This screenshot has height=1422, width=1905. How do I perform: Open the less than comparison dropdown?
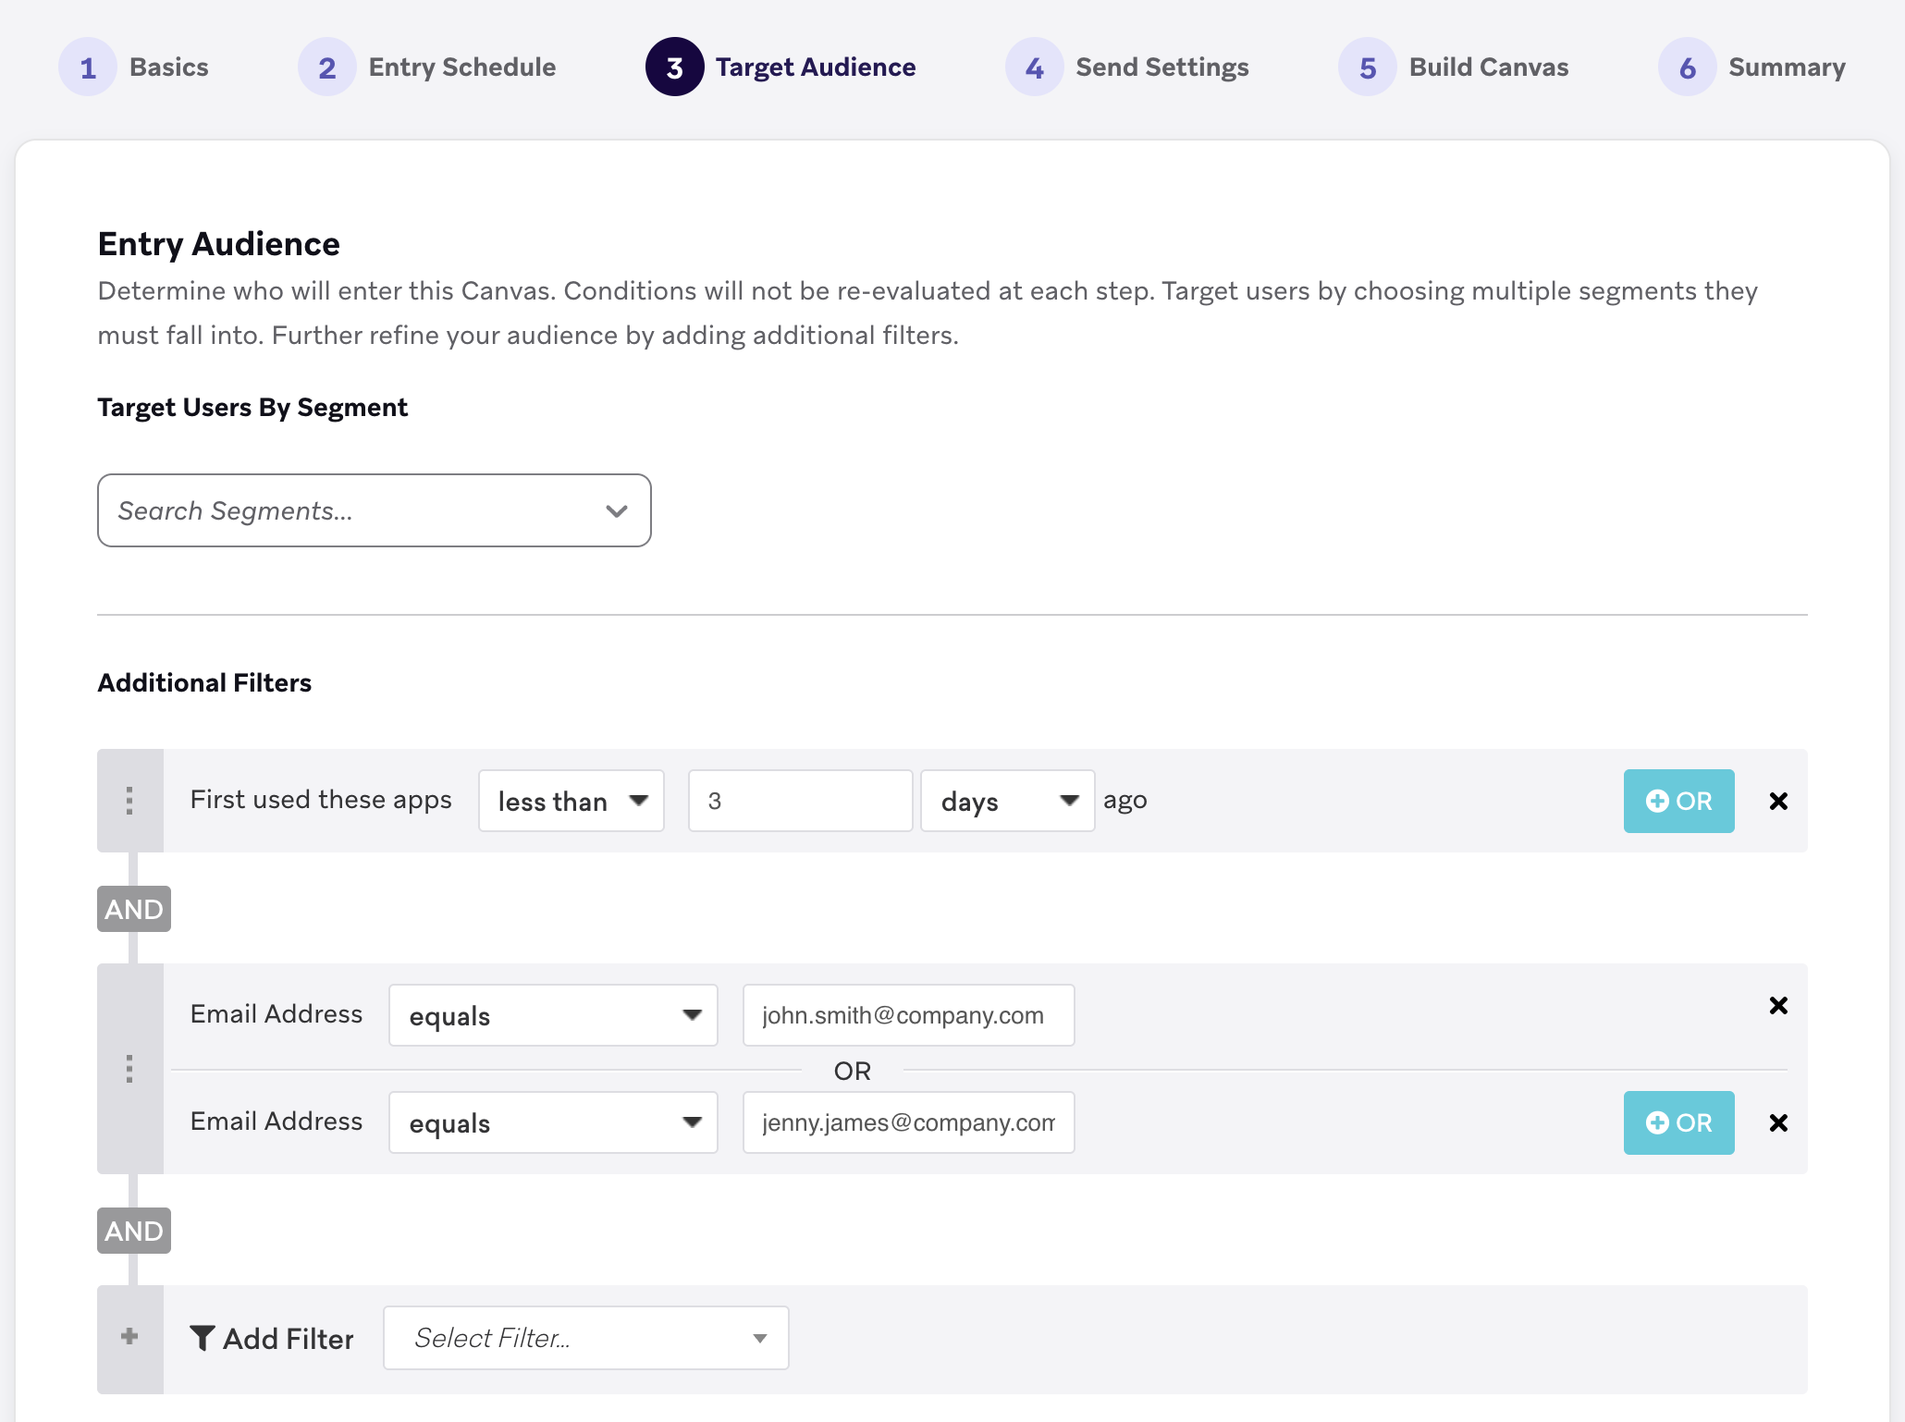pos(571,801)
